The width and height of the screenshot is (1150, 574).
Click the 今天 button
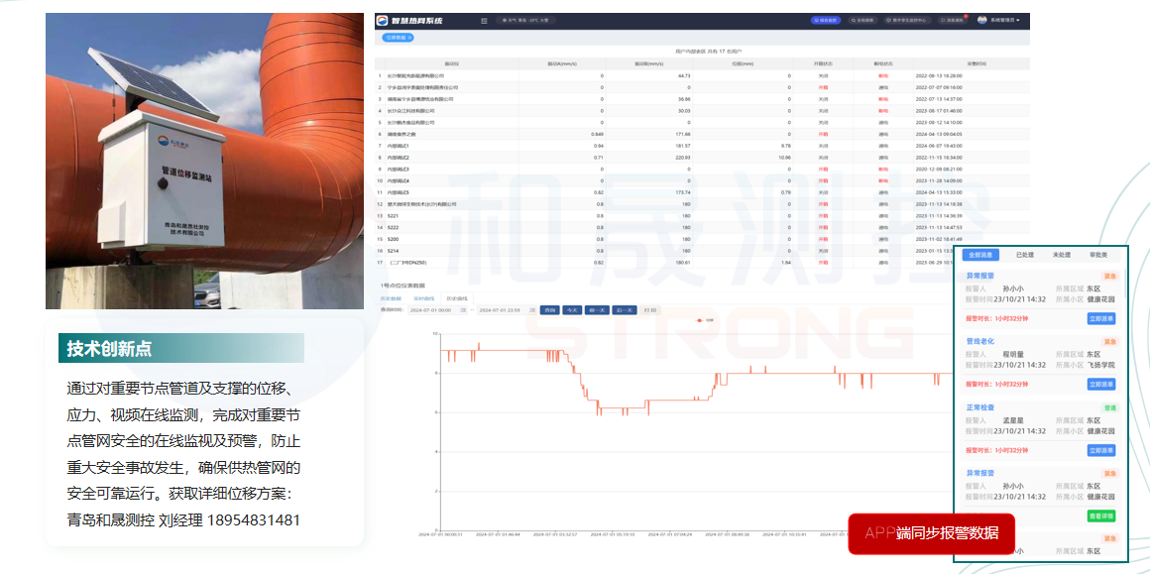pos(572,310)
